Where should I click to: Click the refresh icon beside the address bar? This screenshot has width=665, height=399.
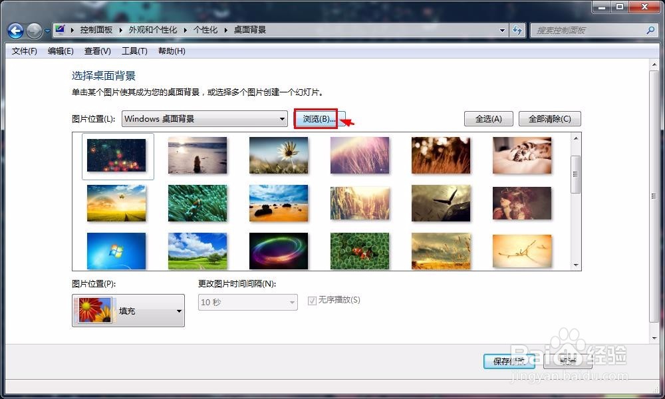pos(517,30)
